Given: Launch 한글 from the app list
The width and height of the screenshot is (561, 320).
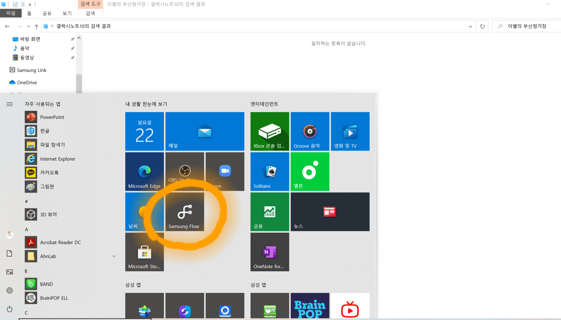Looking at the screenshot, I should coord(71,131).
